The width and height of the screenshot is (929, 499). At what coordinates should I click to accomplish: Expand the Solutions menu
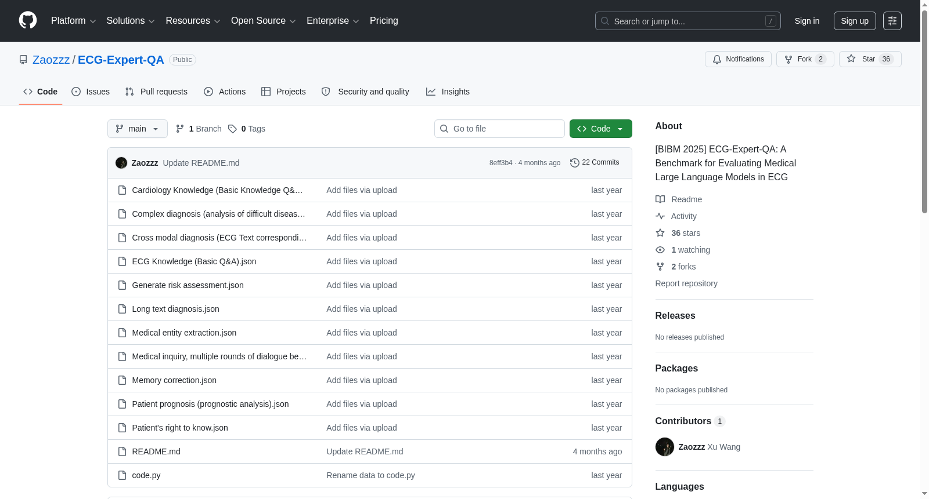(x=131, y=21)
